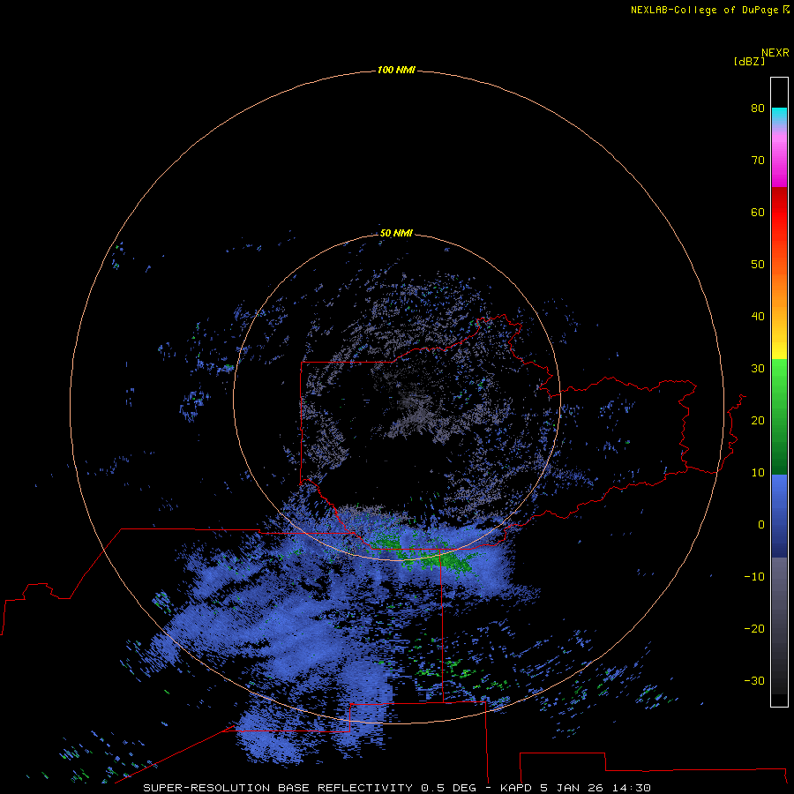This screenshot has width=794, height=794.
Task: Click the 70 dBZ scale label
Action: (x=758, y=161)
